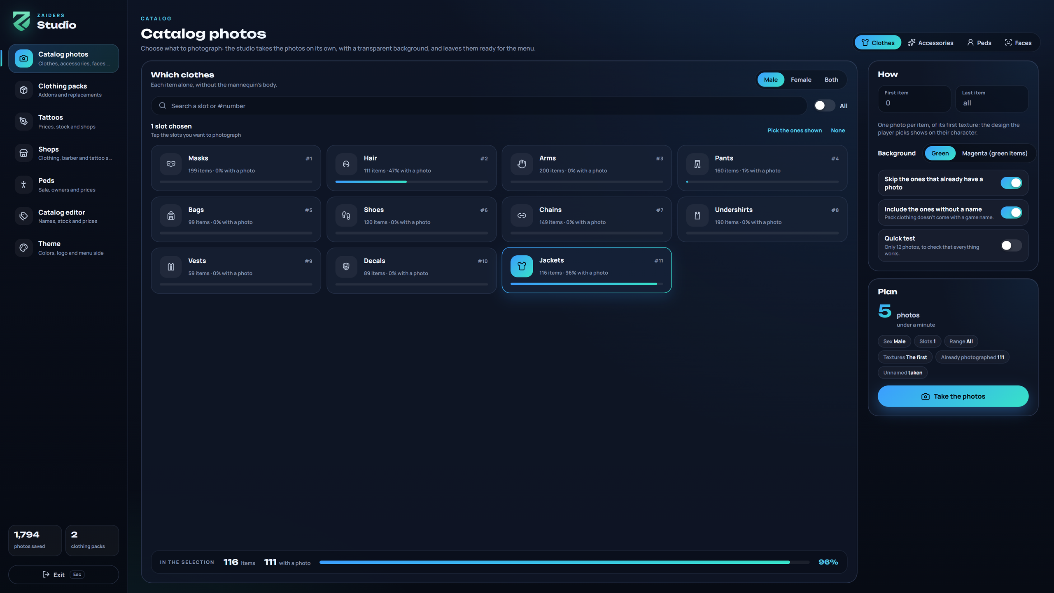The height and width of the screenshot is (593, 1054).
Task: Pick the Shoes slot card
Action: click(x=411, y=219)
